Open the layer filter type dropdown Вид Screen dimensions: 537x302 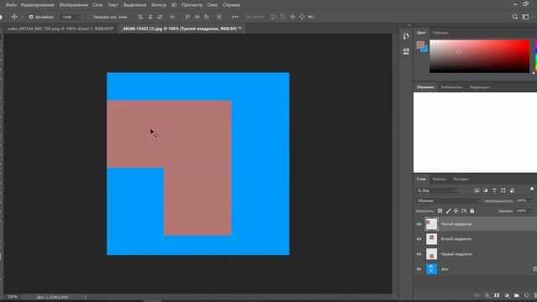437,190
